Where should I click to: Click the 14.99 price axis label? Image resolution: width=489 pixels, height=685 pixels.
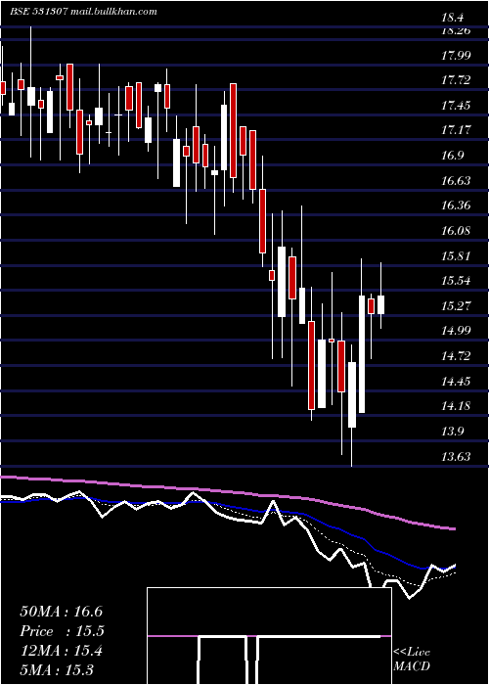click(x=456, y=331)
